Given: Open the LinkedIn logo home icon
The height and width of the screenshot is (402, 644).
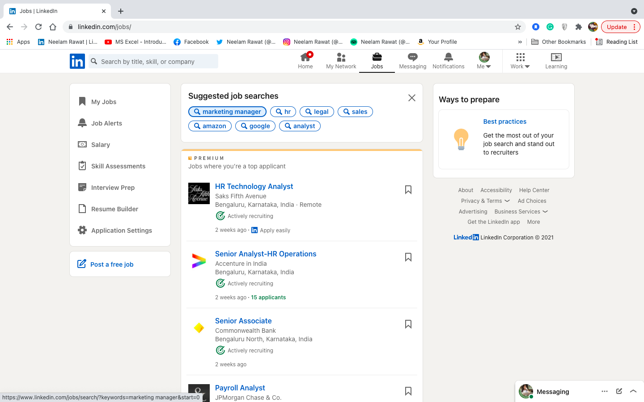Looking at the screenshot, I should [x=77, y=61].
